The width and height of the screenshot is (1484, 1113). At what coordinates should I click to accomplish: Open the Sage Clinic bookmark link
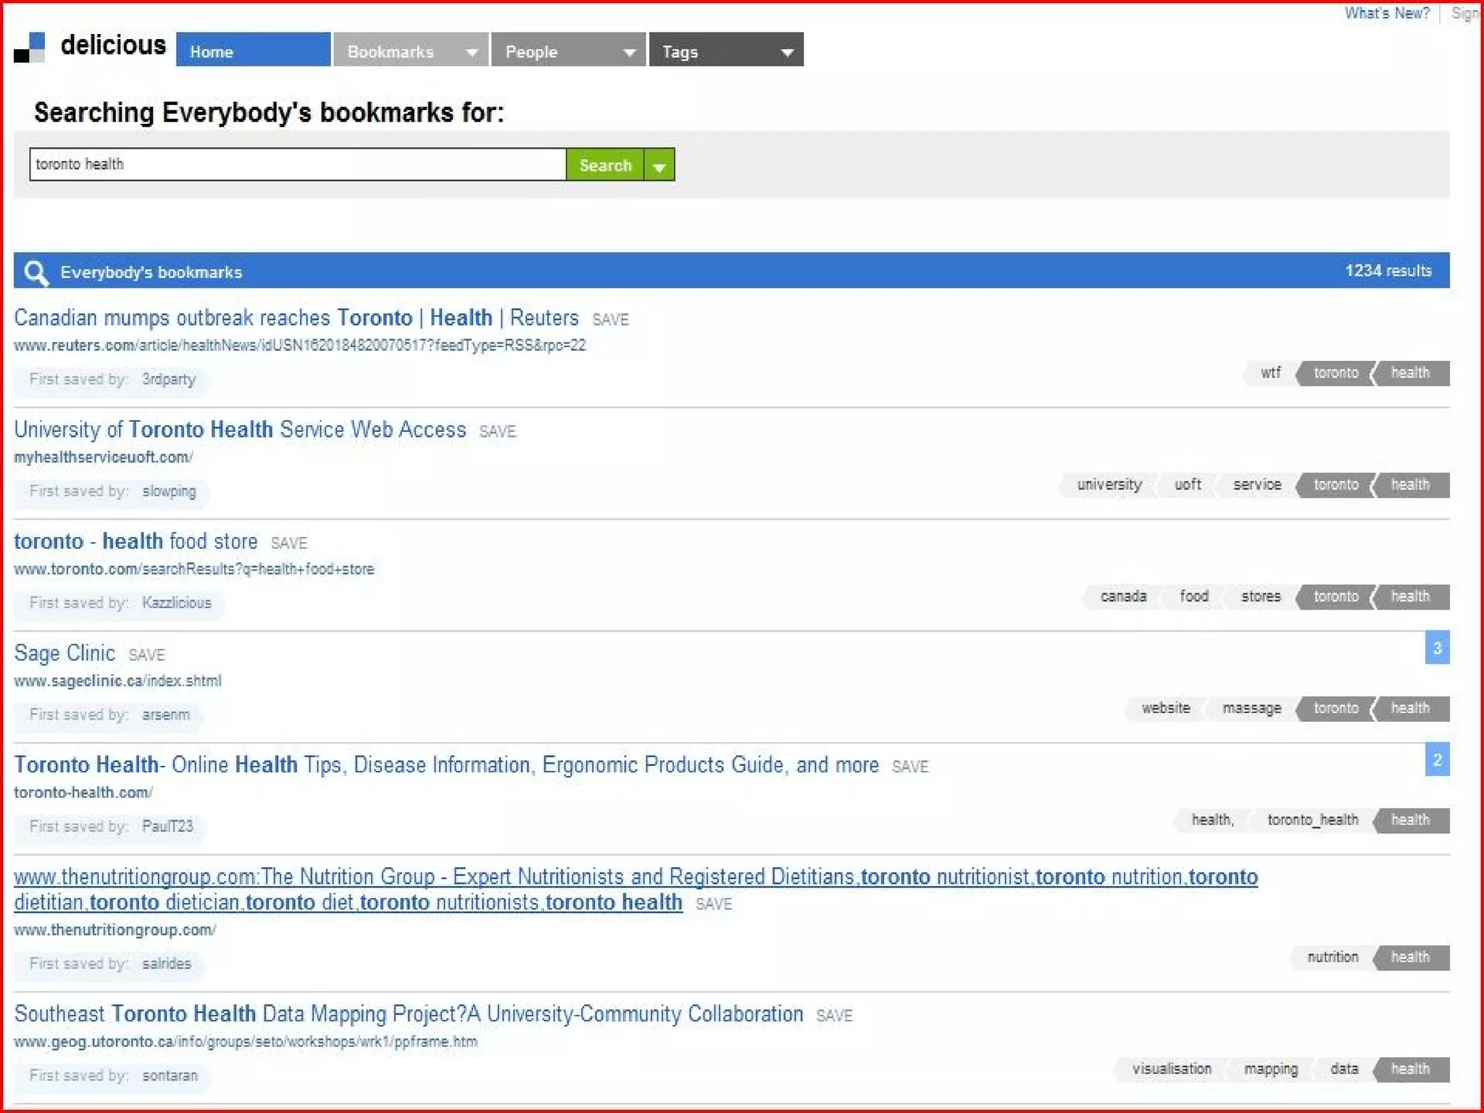click(64, 653)
